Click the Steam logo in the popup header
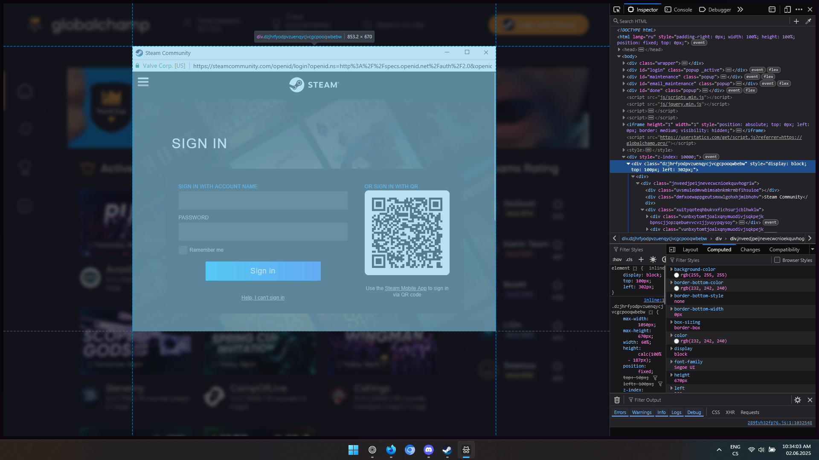The image size is (819, 460). [314, 85]
